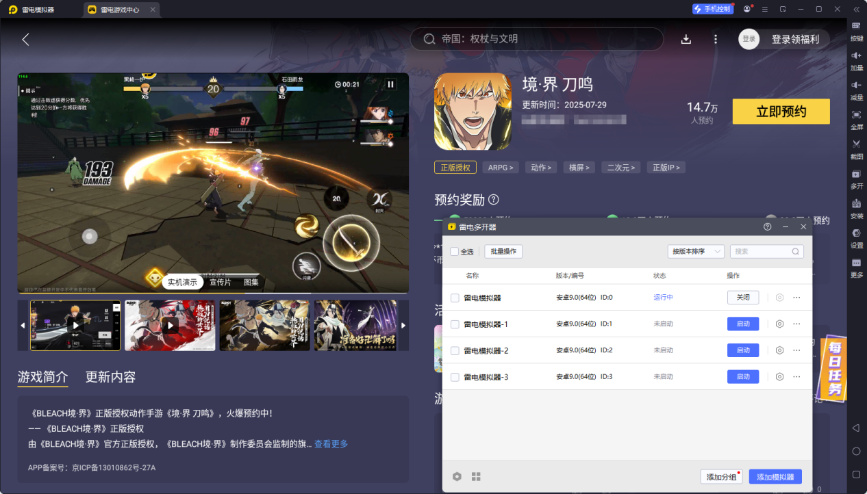Open the 每日任务 daily task banner

click(832, 367)
